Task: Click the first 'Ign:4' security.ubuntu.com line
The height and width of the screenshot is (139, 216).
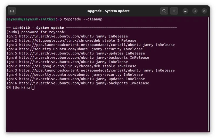Action: (x=75, y=49)
